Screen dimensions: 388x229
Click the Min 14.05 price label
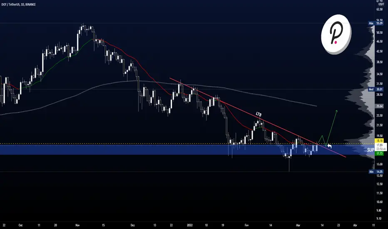pos(376,172)
